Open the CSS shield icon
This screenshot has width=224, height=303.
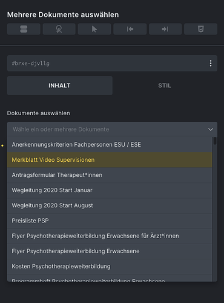pyautogui.click(x=200, y=29)
